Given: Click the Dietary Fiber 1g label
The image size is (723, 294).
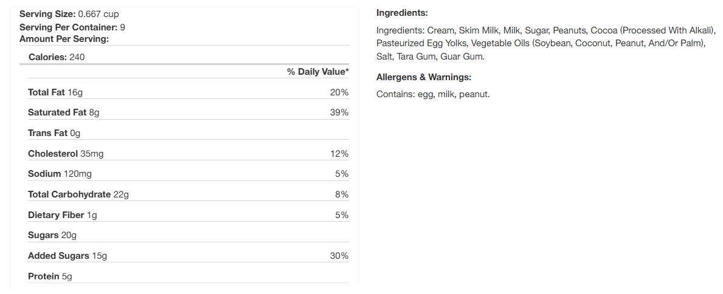Looking at the screenshot, I should point(63,215).
